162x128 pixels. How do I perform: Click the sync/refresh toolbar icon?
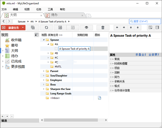pyautogui.click(x=46, y=28)
